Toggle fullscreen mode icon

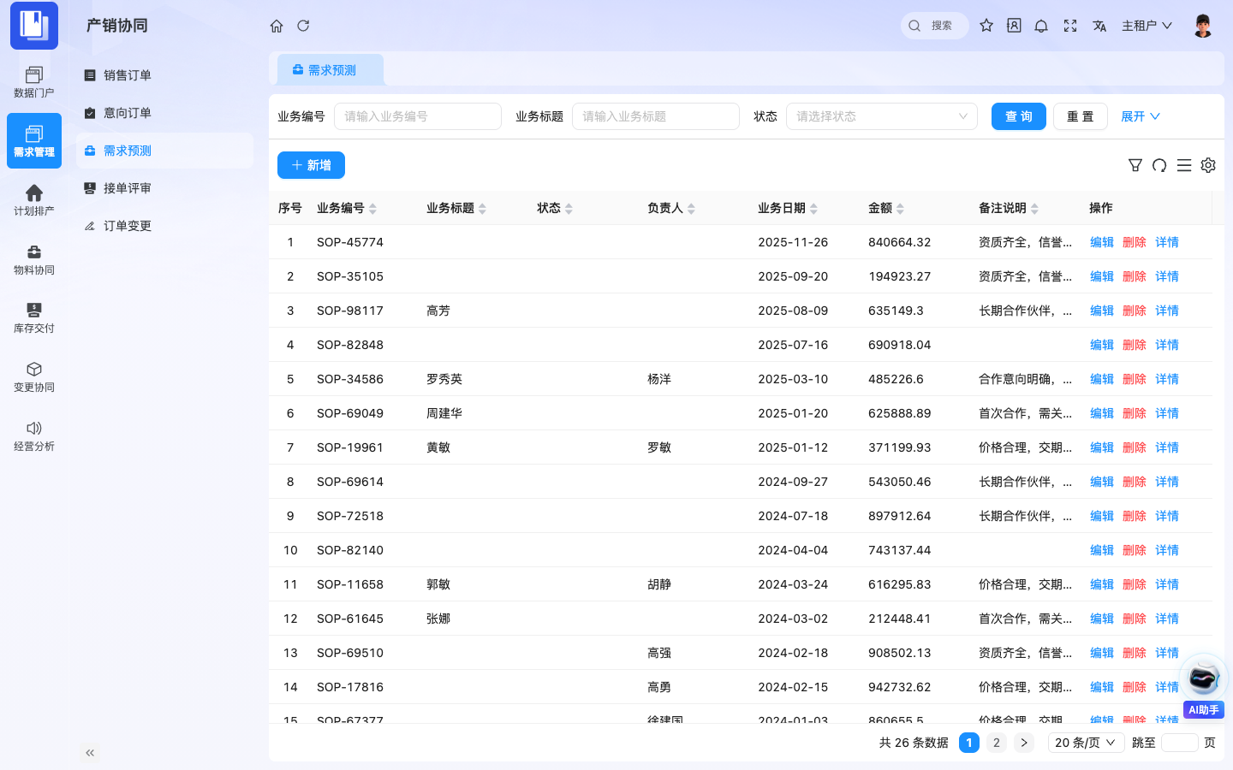pos(1070,26)
